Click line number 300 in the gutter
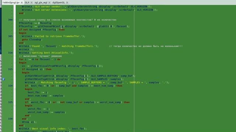 point(10,20)
